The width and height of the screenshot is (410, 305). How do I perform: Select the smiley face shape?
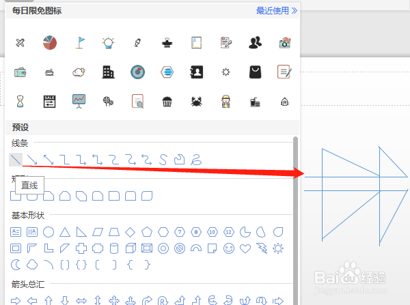(x=229, y=248)
